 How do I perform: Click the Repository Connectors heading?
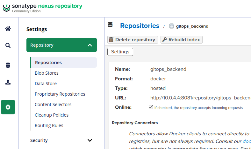coord(135,123)
